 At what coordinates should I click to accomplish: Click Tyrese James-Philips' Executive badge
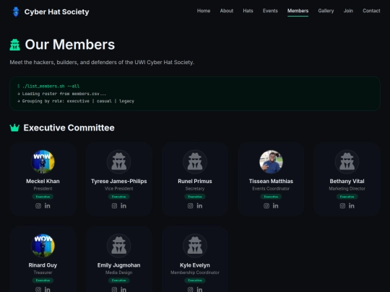pyautogui.click(x=119, y=197)
